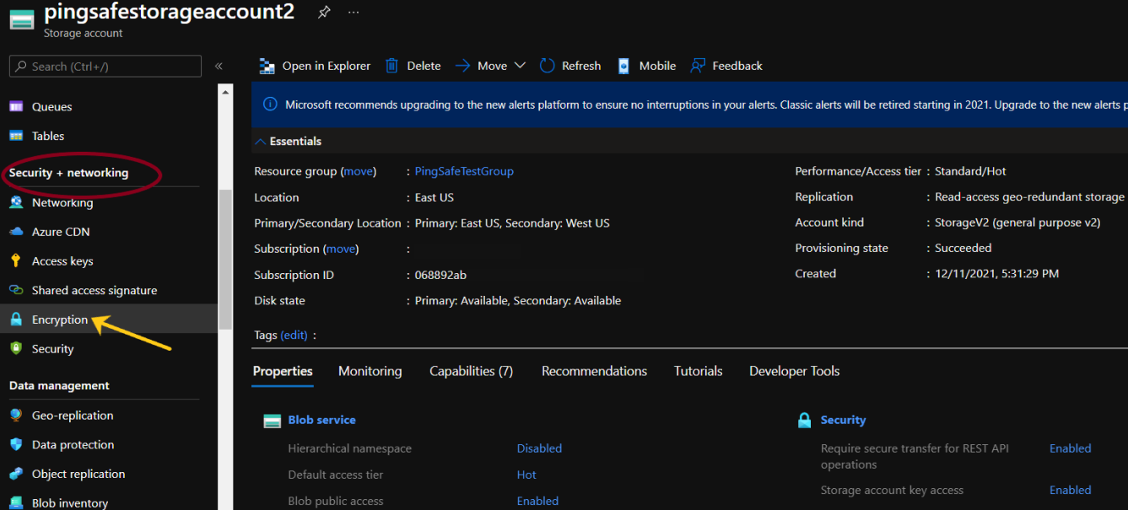
Task: Open the Encryption settings page
Action: point(59,319)
